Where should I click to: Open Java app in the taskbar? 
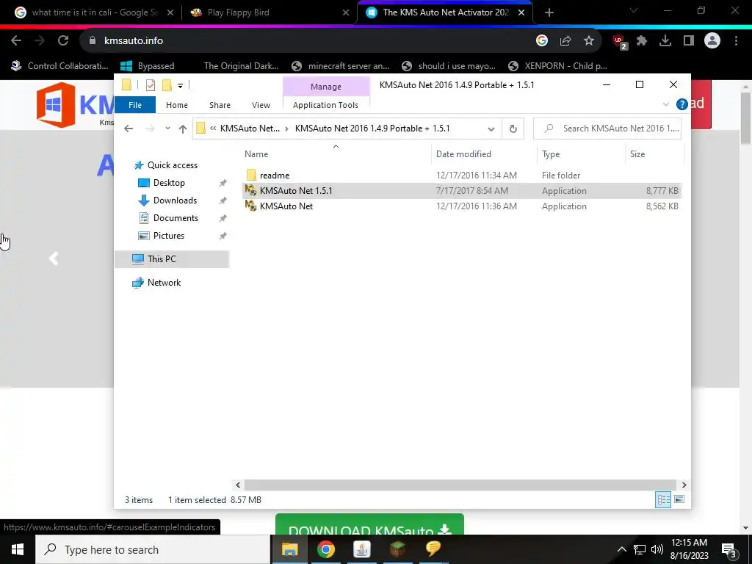(x=361, y=549)
